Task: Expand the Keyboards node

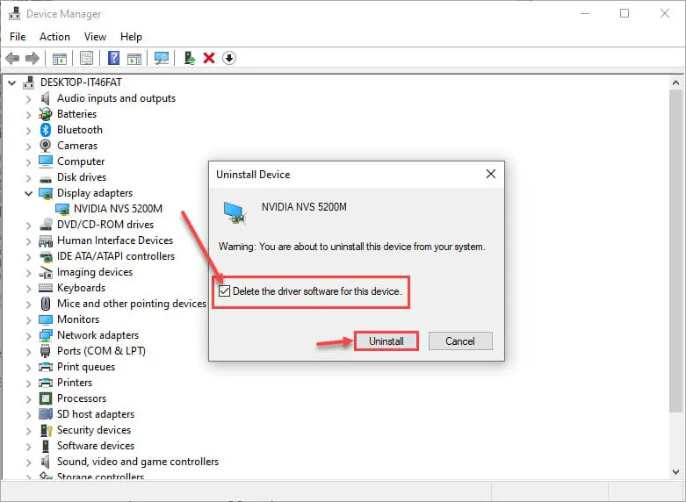Action: [x=28, y=288]
